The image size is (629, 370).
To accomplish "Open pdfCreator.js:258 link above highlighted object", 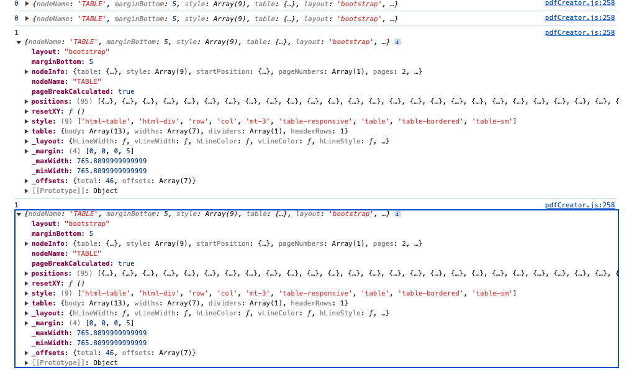I will click(580, 205).
